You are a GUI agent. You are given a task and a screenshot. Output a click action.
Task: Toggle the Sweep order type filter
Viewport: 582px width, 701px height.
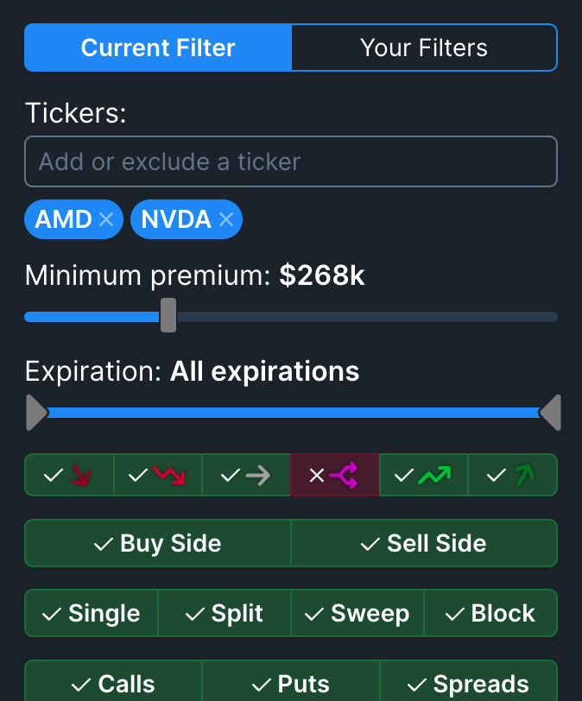click(x=357, y=613)
